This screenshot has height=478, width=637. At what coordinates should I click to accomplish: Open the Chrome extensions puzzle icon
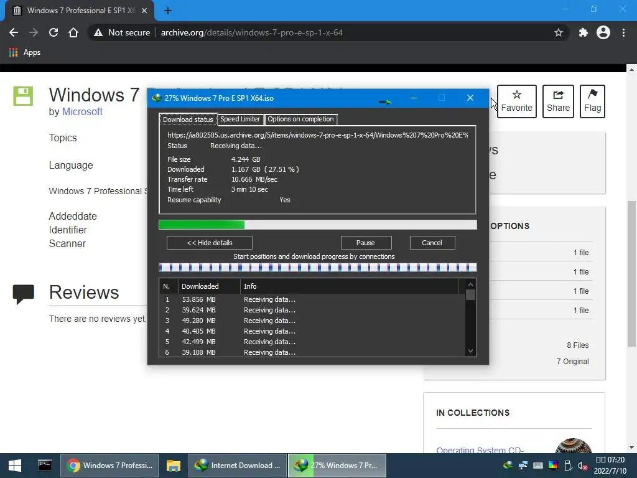point(584,32)
